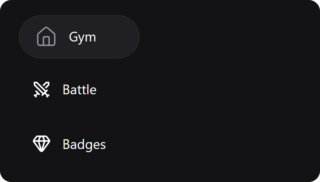Click the "Battle" text label

pyautogui.click(x=79, y=90)
